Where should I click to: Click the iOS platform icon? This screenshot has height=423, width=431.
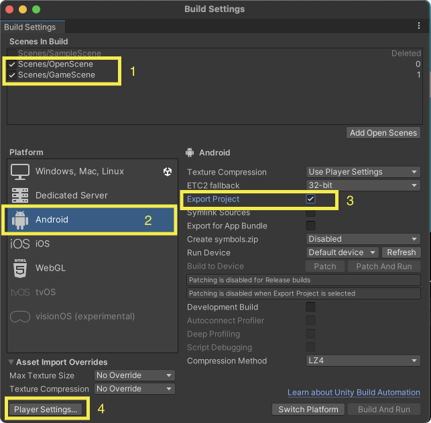pyautogui.click(x=20, y=244)
